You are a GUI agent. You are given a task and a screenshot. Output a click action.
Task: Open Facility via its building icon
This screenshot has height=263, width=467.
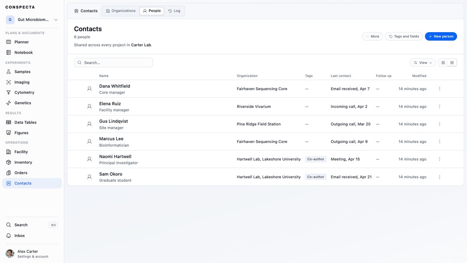[x=9, y=152]
